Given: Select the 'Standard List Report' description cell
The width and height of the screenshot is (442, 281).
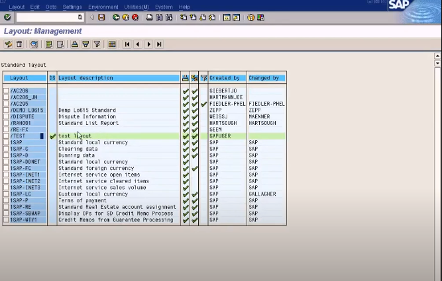Looking at the screenshot, I should pos(119,123).
